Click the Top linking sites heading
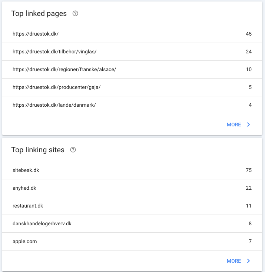The height and width of the screenshot is (272, 265). click(x=38, y=150)
